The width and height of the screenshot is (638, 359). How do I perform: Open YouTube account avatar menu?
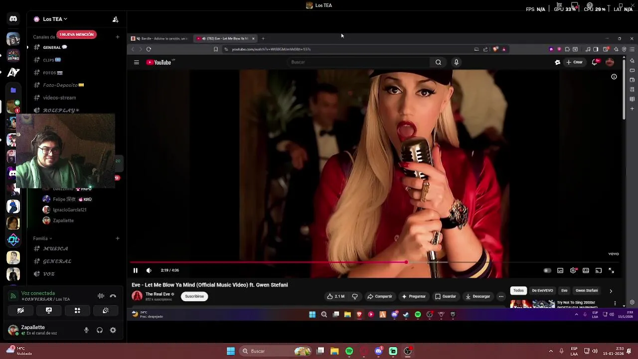[x=610, y=62]
